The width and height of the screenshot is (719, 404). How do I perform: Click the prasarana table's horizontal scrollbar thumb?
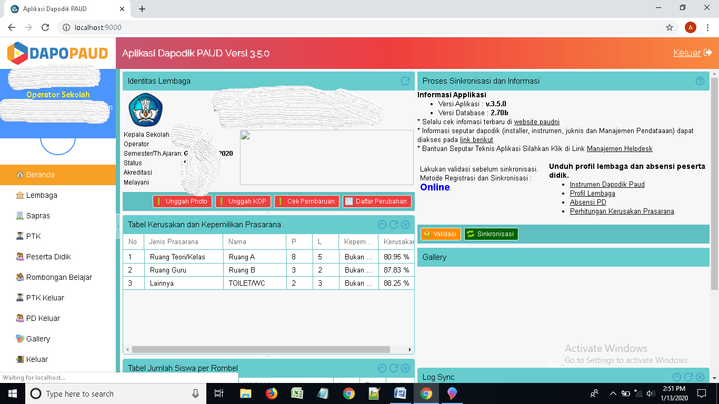261,349
